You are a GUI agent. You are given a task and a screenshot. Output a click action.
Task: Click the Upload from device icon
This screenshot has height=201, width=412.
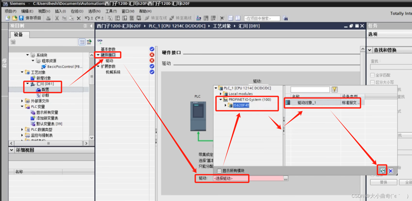(125, 18)
